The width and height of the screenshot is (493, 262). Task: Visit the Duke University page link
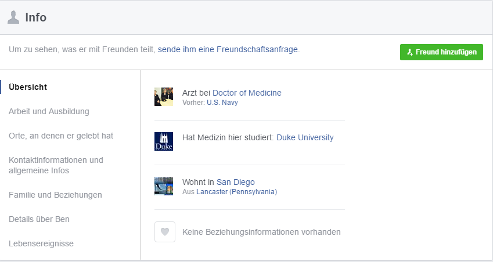305,137
